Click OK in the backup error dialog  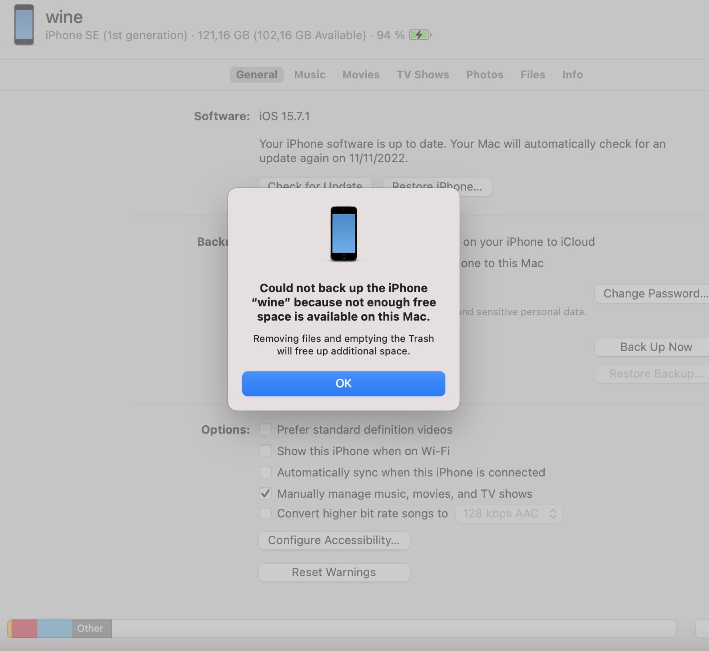(343, 383)
